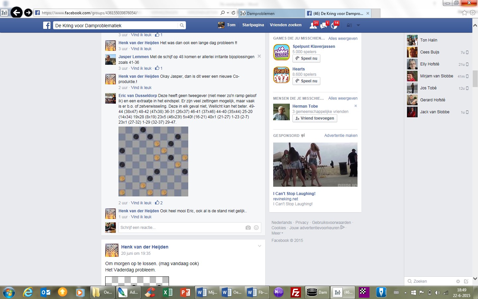
Task: Expand the account menu dropdown arrow
Action: pyautogui.click(x=358, y=26)
